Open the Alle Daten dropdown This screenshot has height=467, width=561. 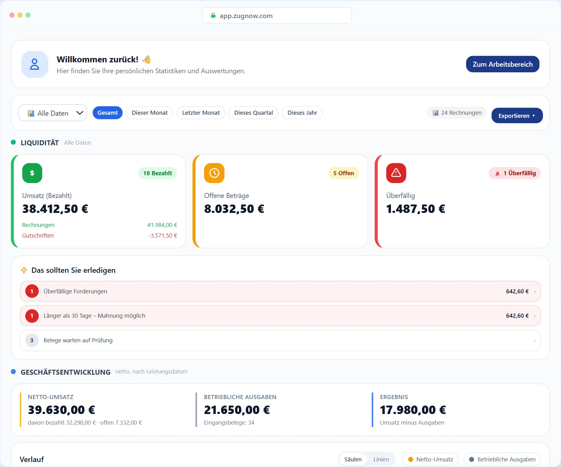[x=52, y=113]
